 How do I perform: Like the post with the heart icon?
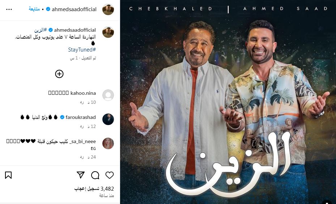(110, 175)
